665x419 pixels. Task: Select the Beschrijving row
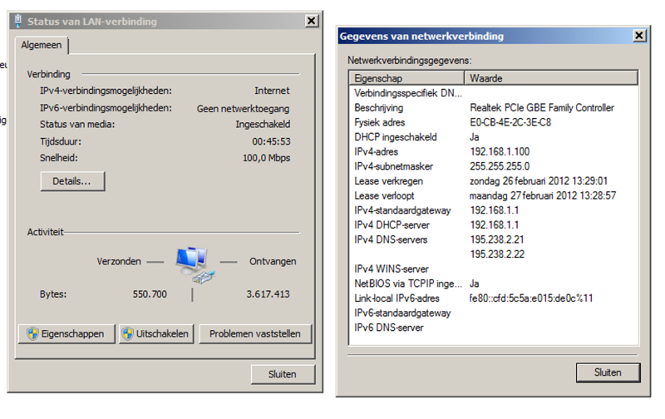(x=494, y=108)
